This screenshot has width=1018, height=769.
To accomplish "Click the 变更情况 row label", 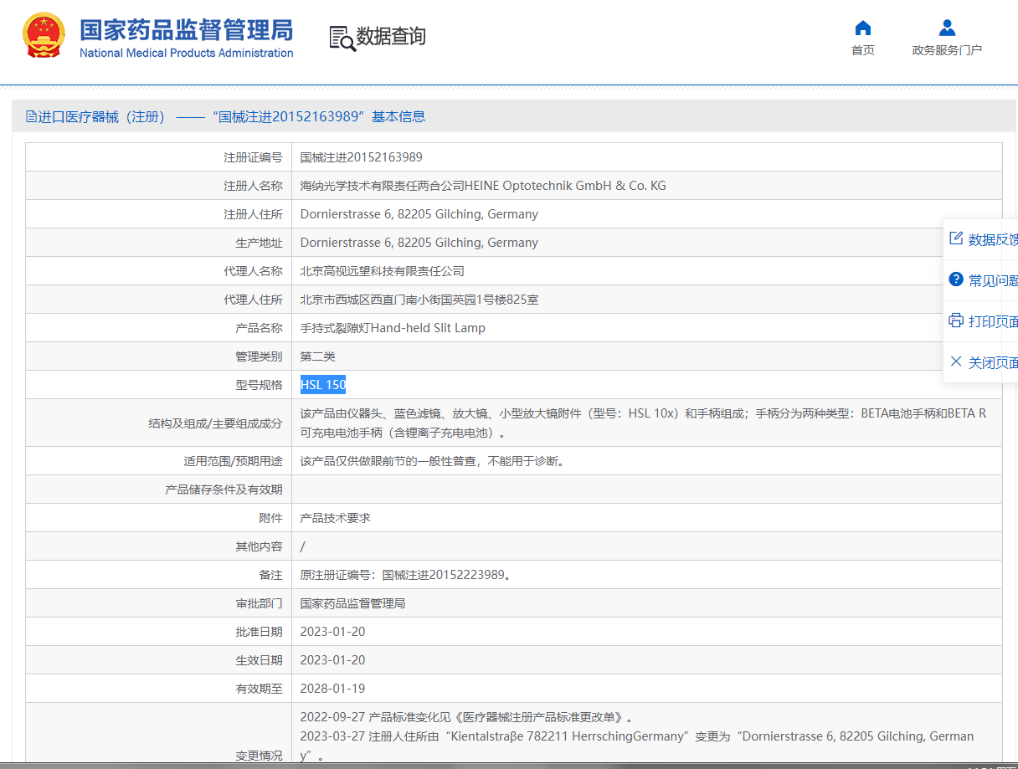I will (x=259, y=756).
